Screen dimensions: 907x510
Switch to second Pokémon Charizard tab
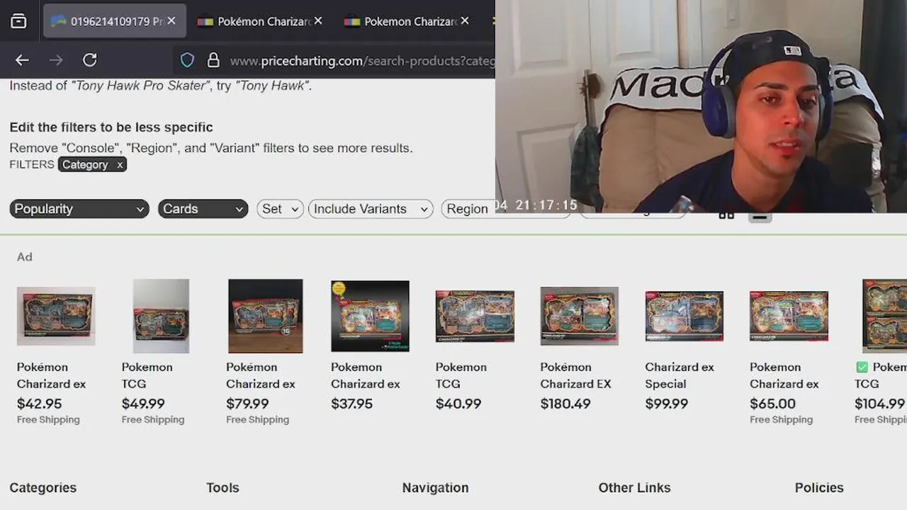[410, 21]
